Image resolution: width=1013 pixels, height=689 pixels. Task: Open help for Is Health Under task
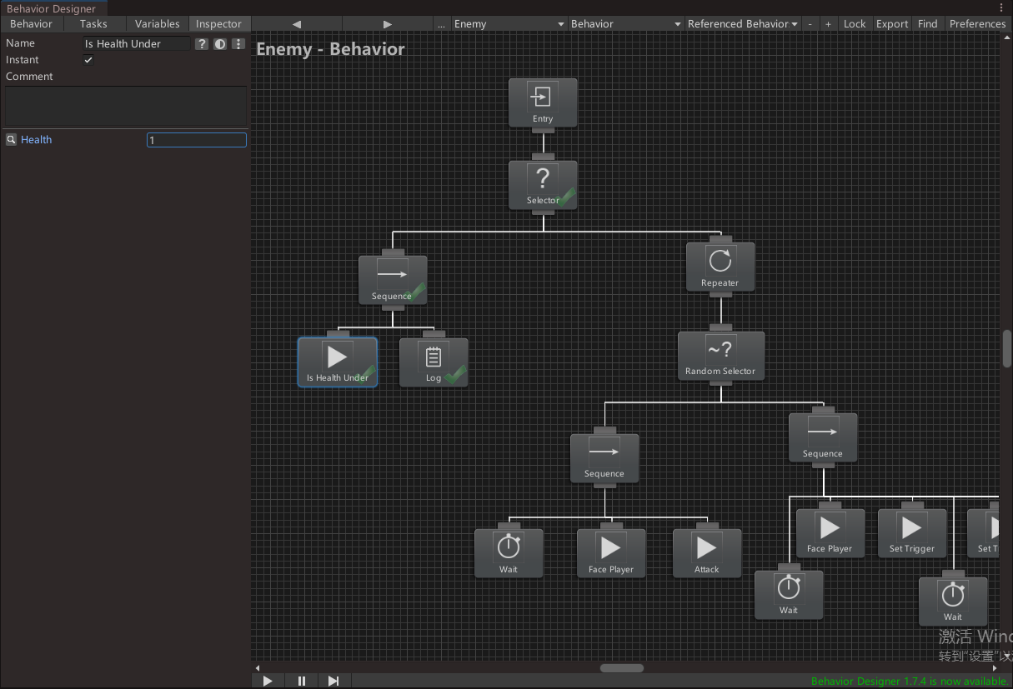(201, 43)
